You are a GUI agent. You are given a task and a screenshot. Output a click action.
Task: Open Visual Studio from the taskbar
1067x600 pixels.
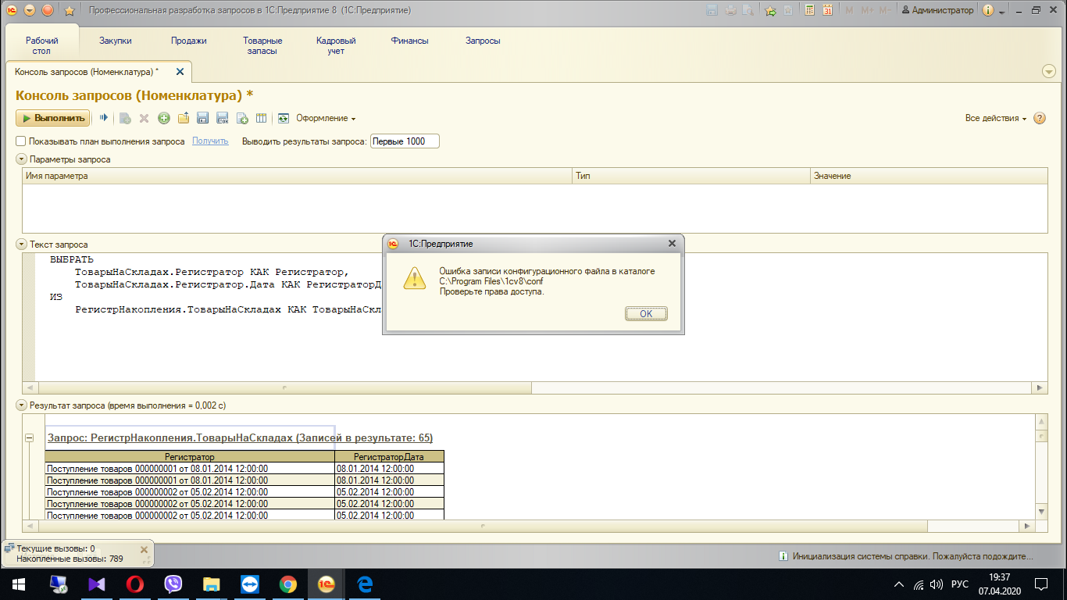[97, 584]
